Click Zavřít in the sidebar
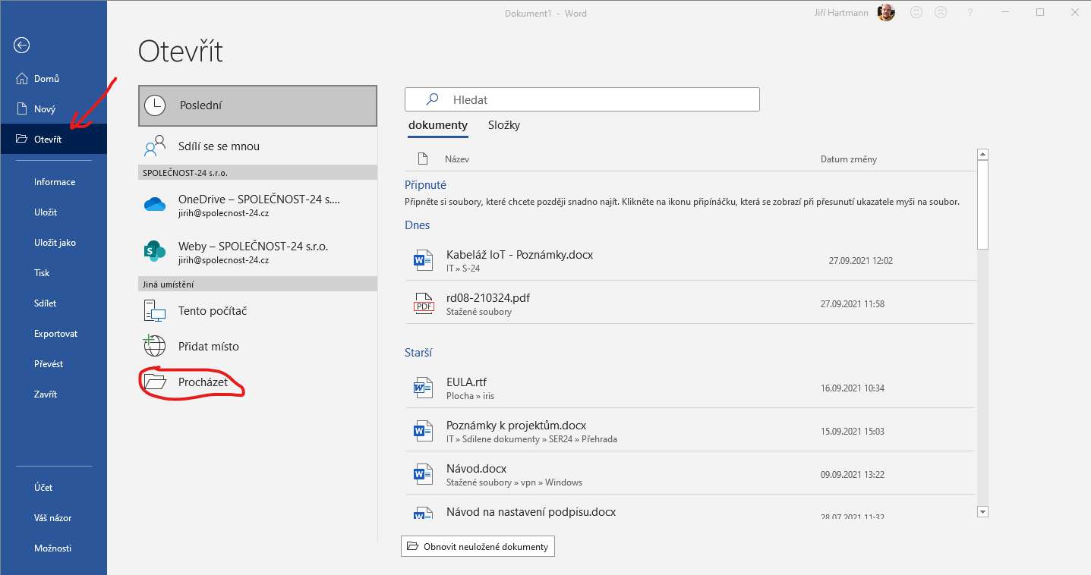 (x=53, y=394)
